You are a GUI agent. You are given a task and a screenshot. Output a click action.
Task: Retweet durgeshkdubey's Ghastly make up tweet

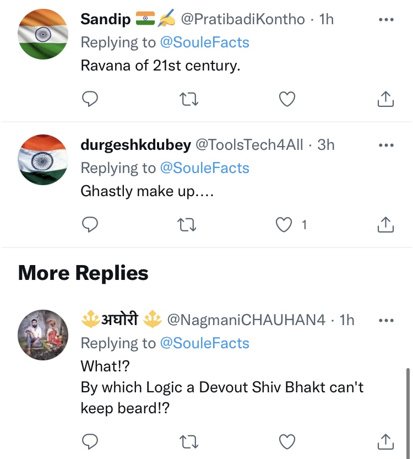(x=189, y=224)
